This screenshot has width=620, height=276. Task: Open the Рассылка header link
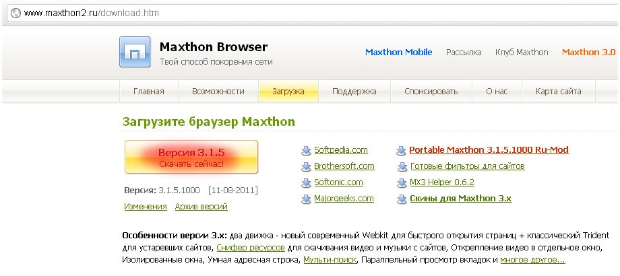click(x=464, y=52)
